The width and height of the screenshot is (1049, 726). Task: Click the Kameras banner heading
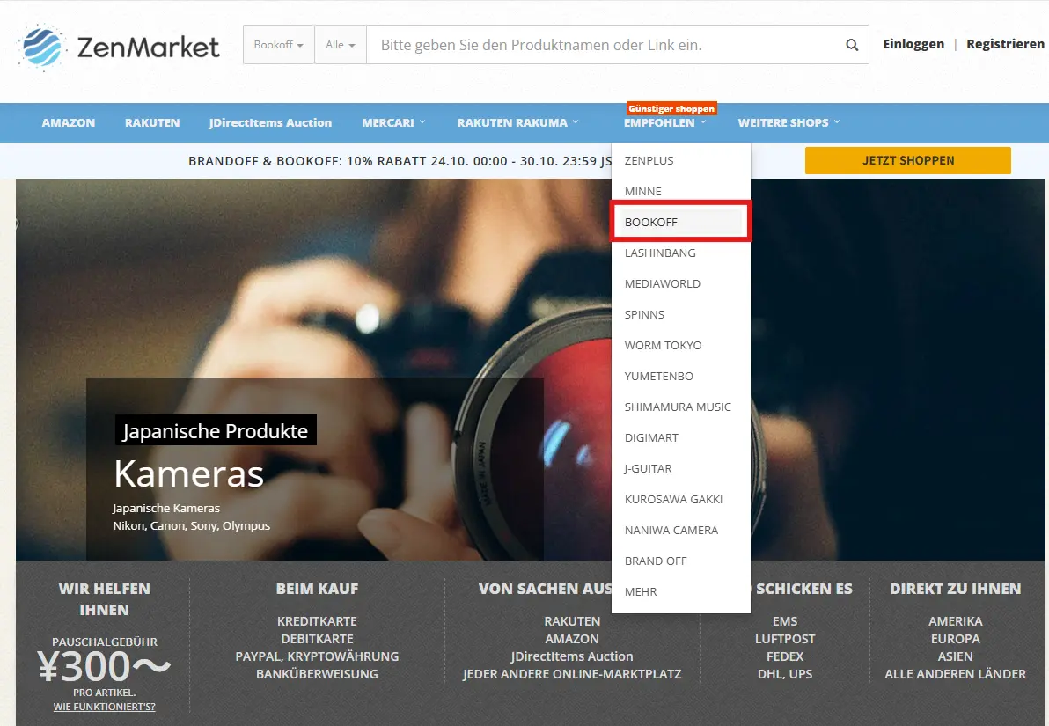(x=188, y=473)
